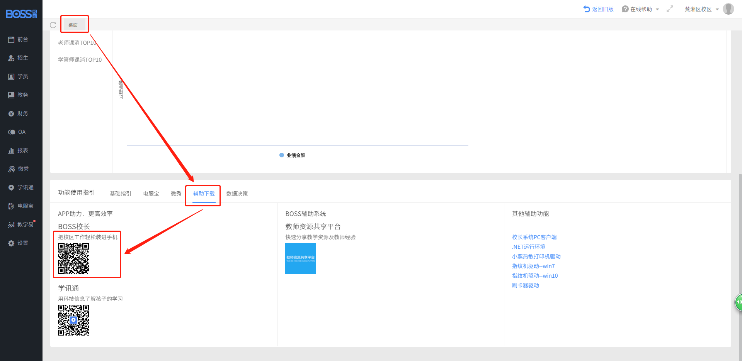Viewport: 742px width, 361px height.
Task: Click the 返回旧版 back arrow icon
Action: pos(587,9)
